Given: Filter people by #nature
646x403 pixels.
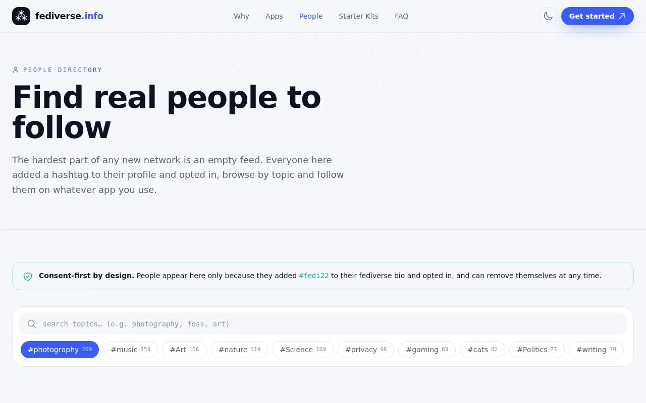Looking at the screenshot, I should pyautogui.click(x=239, y=350).
